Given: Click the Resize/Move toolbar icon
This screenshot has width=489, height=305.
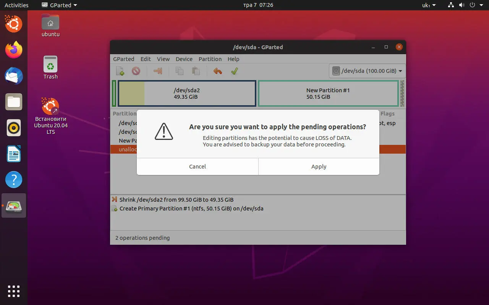Looking at the screenshot, I should (x=158, y=71).
